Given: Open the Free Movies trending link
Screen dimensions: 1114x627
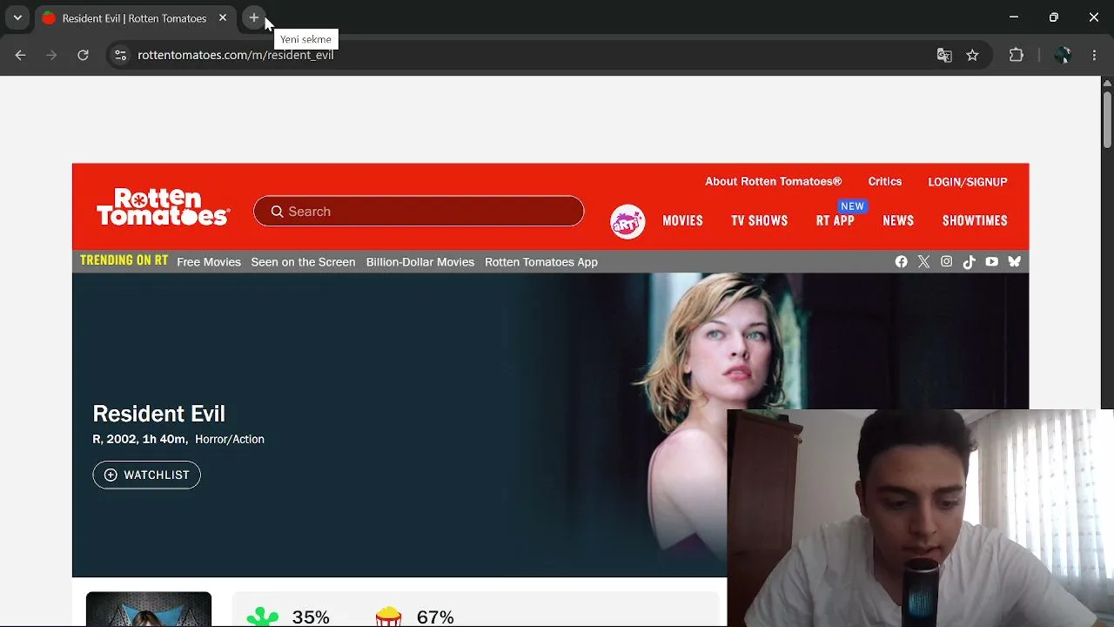Looking at the screenshot, I should point(209,262).
